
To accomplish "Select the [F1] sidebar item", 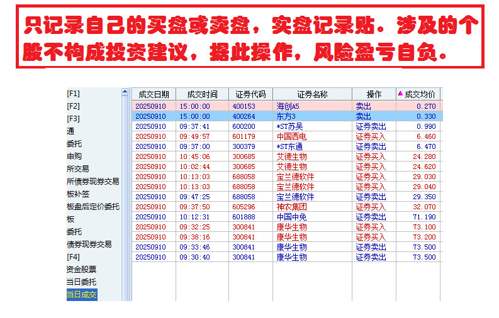I will [x=73, y=94].
